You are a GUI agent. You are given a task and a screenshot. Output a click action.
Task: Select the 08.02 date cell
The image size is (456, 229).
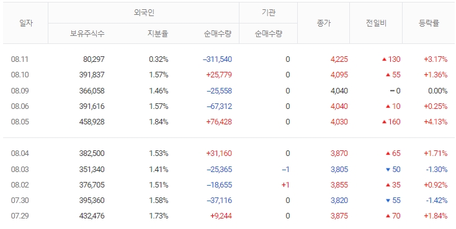[x=20, y=185]
